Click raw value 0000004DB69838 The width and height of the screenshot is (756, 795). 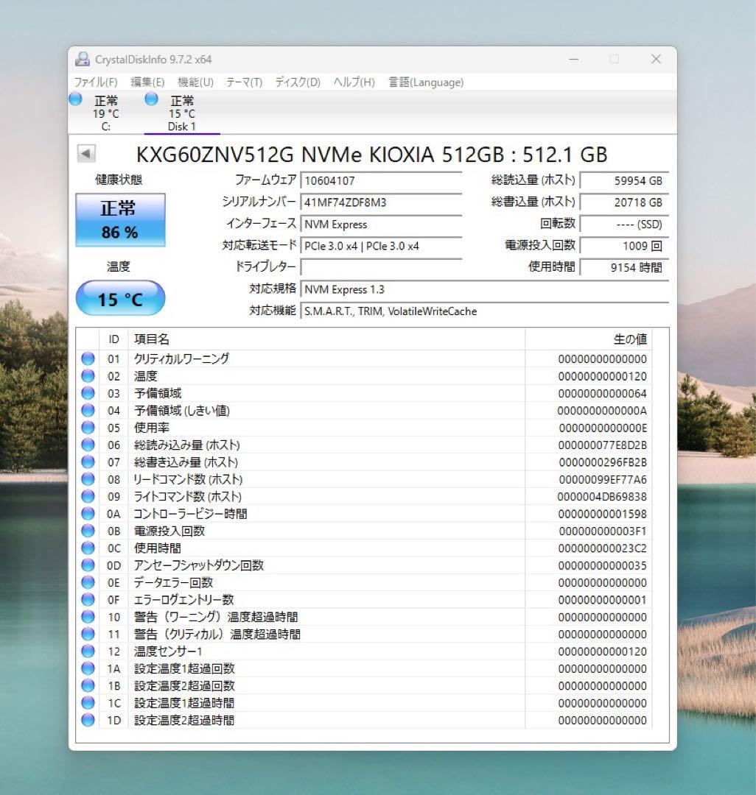pyautogui.click(x=602, y=497)
